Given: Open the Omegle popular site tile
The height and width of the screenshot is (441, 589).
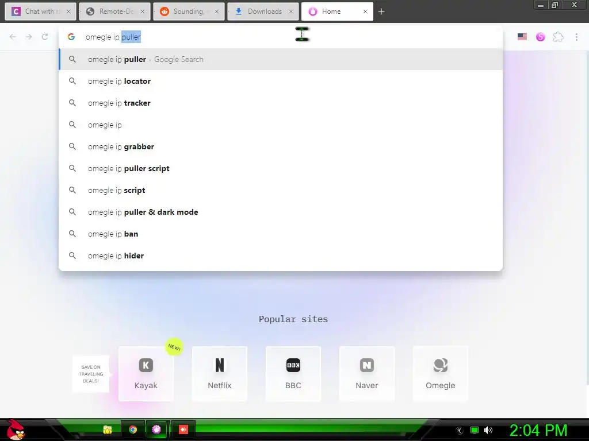Looking at the screenshot, I should click(440, 373).
